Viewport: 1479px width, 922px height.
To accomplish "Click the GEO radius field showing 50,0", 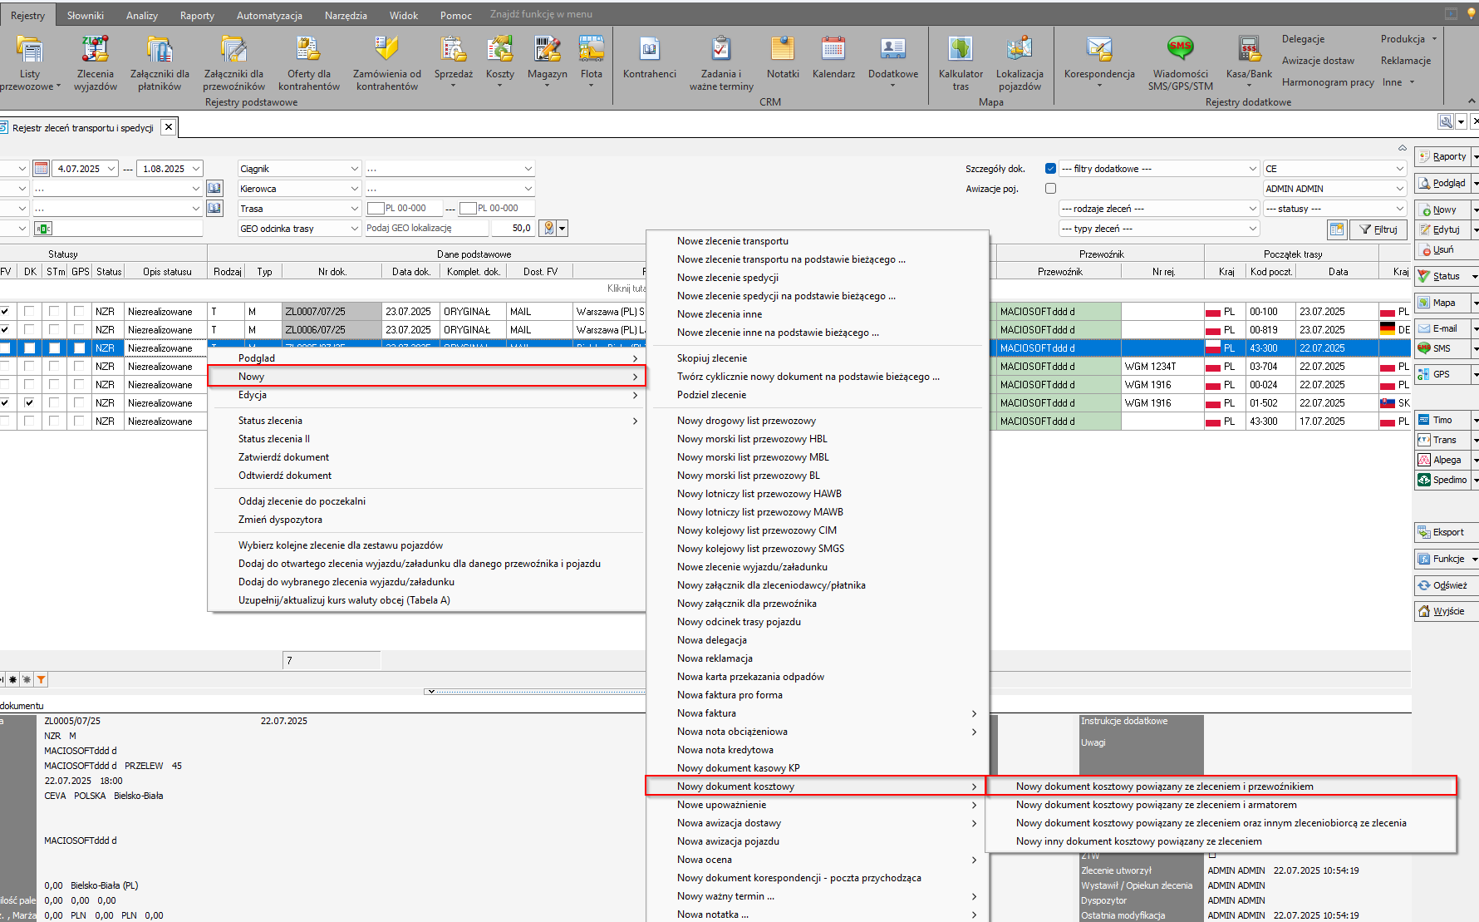I will pos(513,229).
